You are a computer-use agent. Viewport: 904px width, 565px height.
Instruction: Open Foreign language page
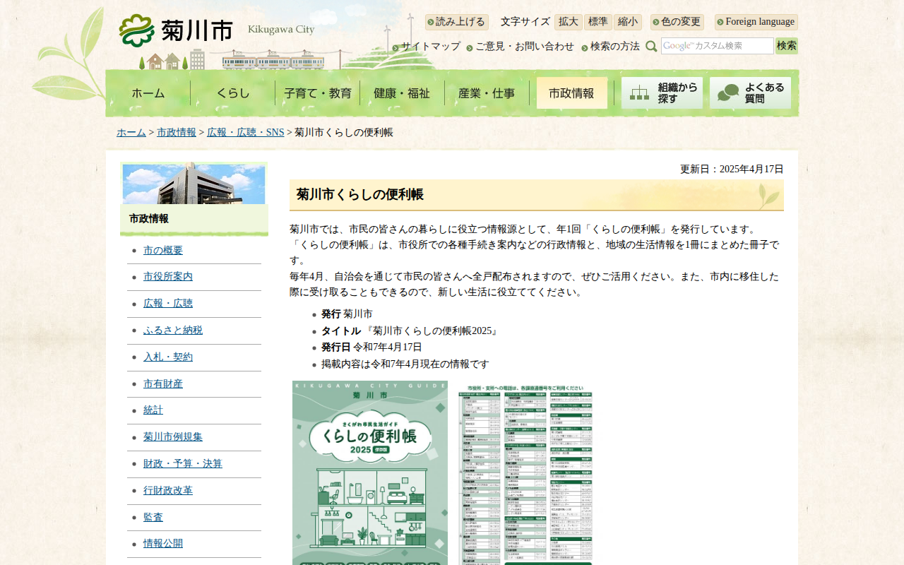(756, 22)
